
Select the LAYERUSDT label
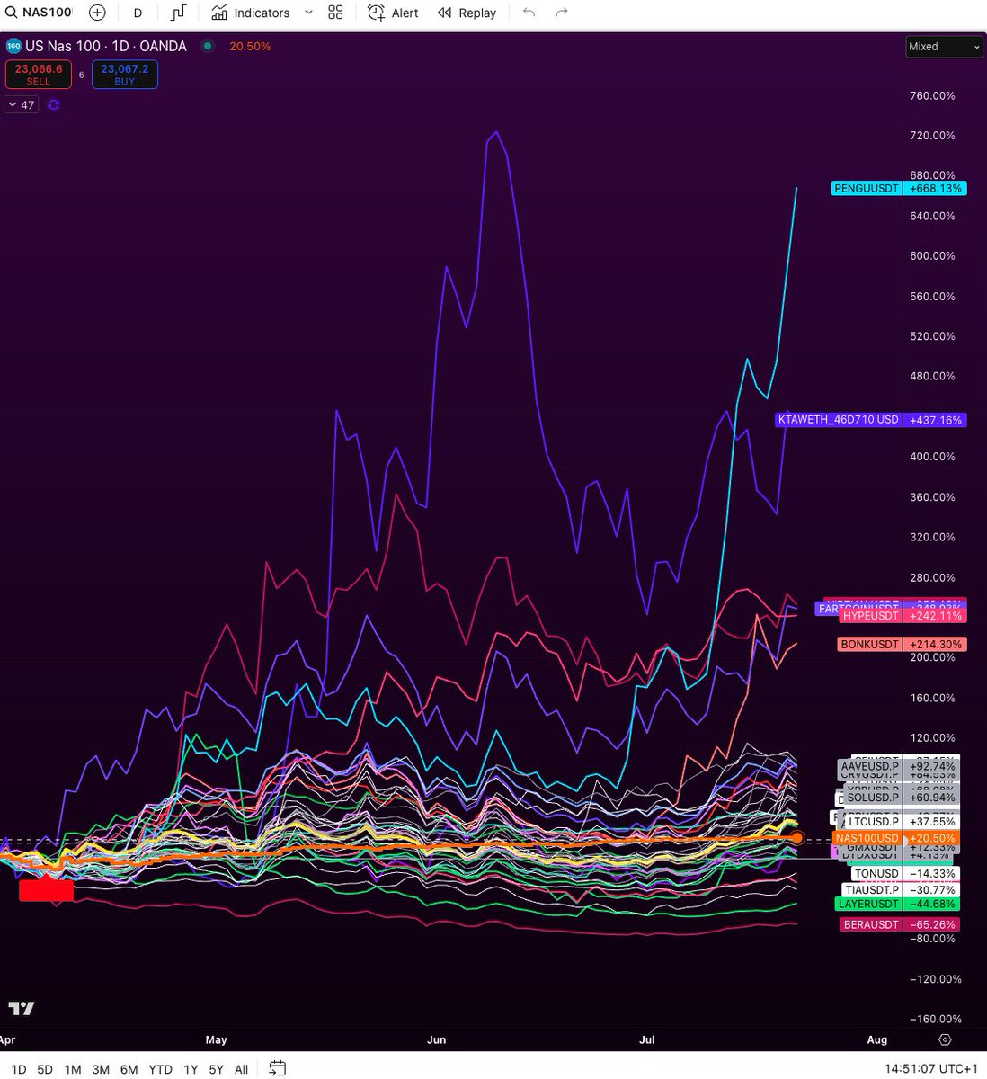(x=897, y=905)
